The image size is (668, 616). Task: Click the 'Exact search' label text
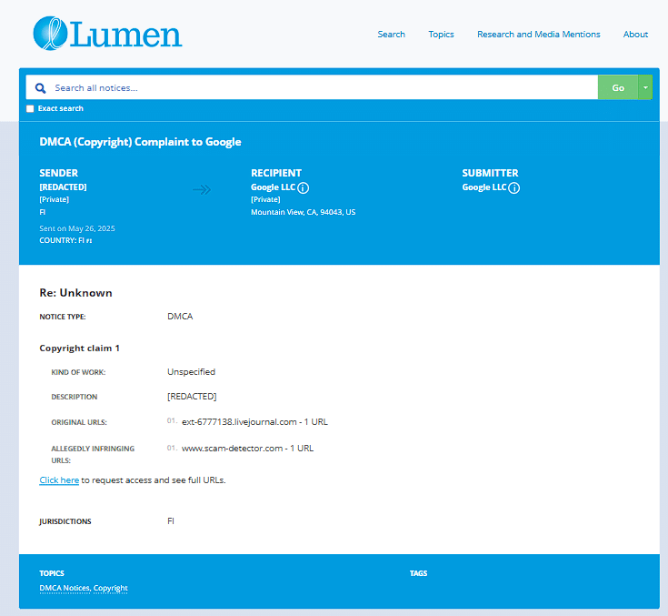tap(61, 109)
